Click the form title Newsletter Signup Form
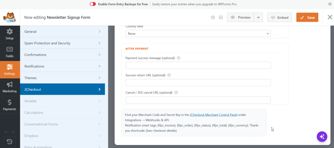 click(68, 18)
